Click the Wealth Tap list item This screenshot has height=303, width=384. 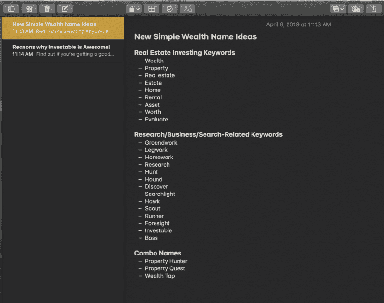(x=160, y=276)
